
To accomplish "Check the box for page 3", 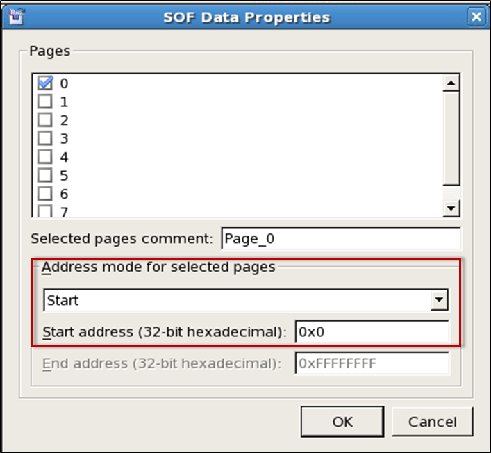I will 45,138.
